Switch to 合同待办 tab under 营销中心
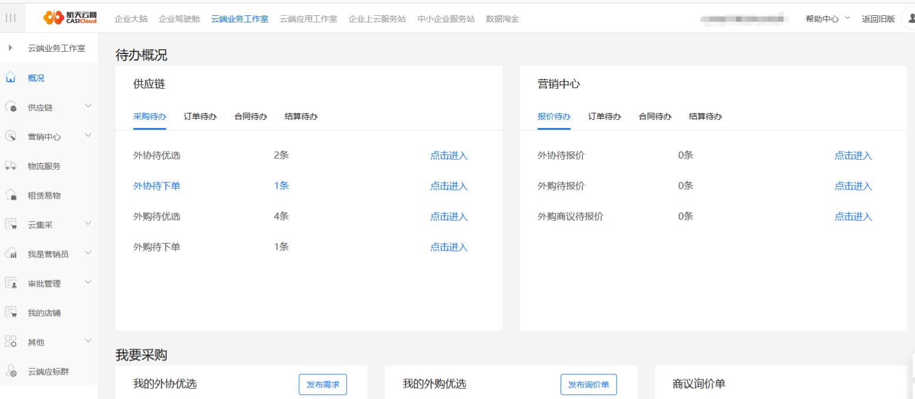 (x=655, y=116)
